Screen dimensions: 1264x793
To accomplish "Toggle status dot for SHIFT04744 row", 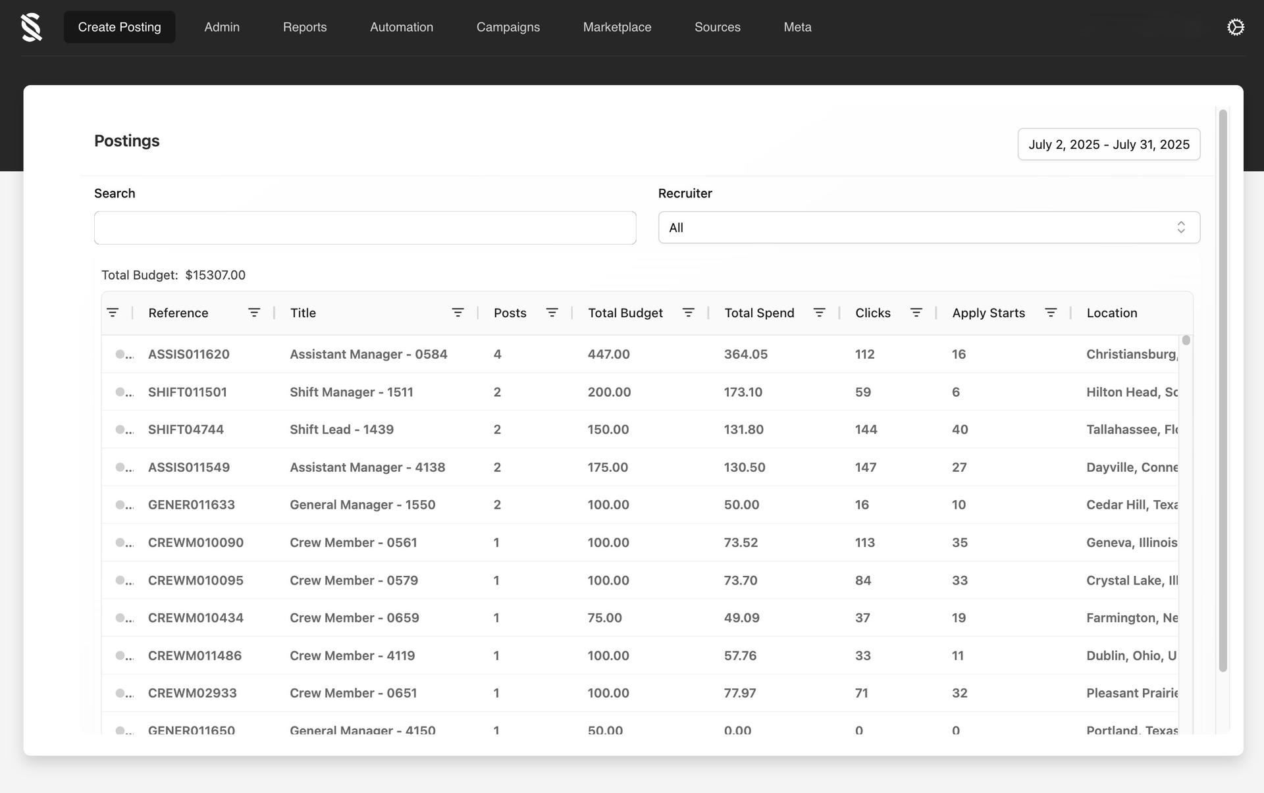I will [x=120, y=430].
